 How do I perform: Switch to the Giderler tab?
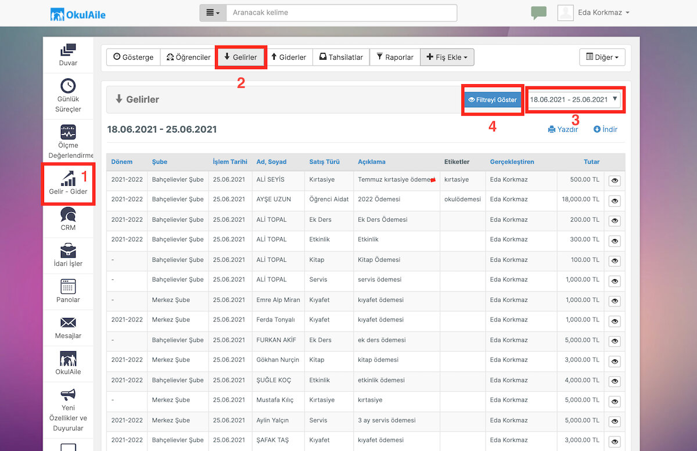(x=289, y=57)
